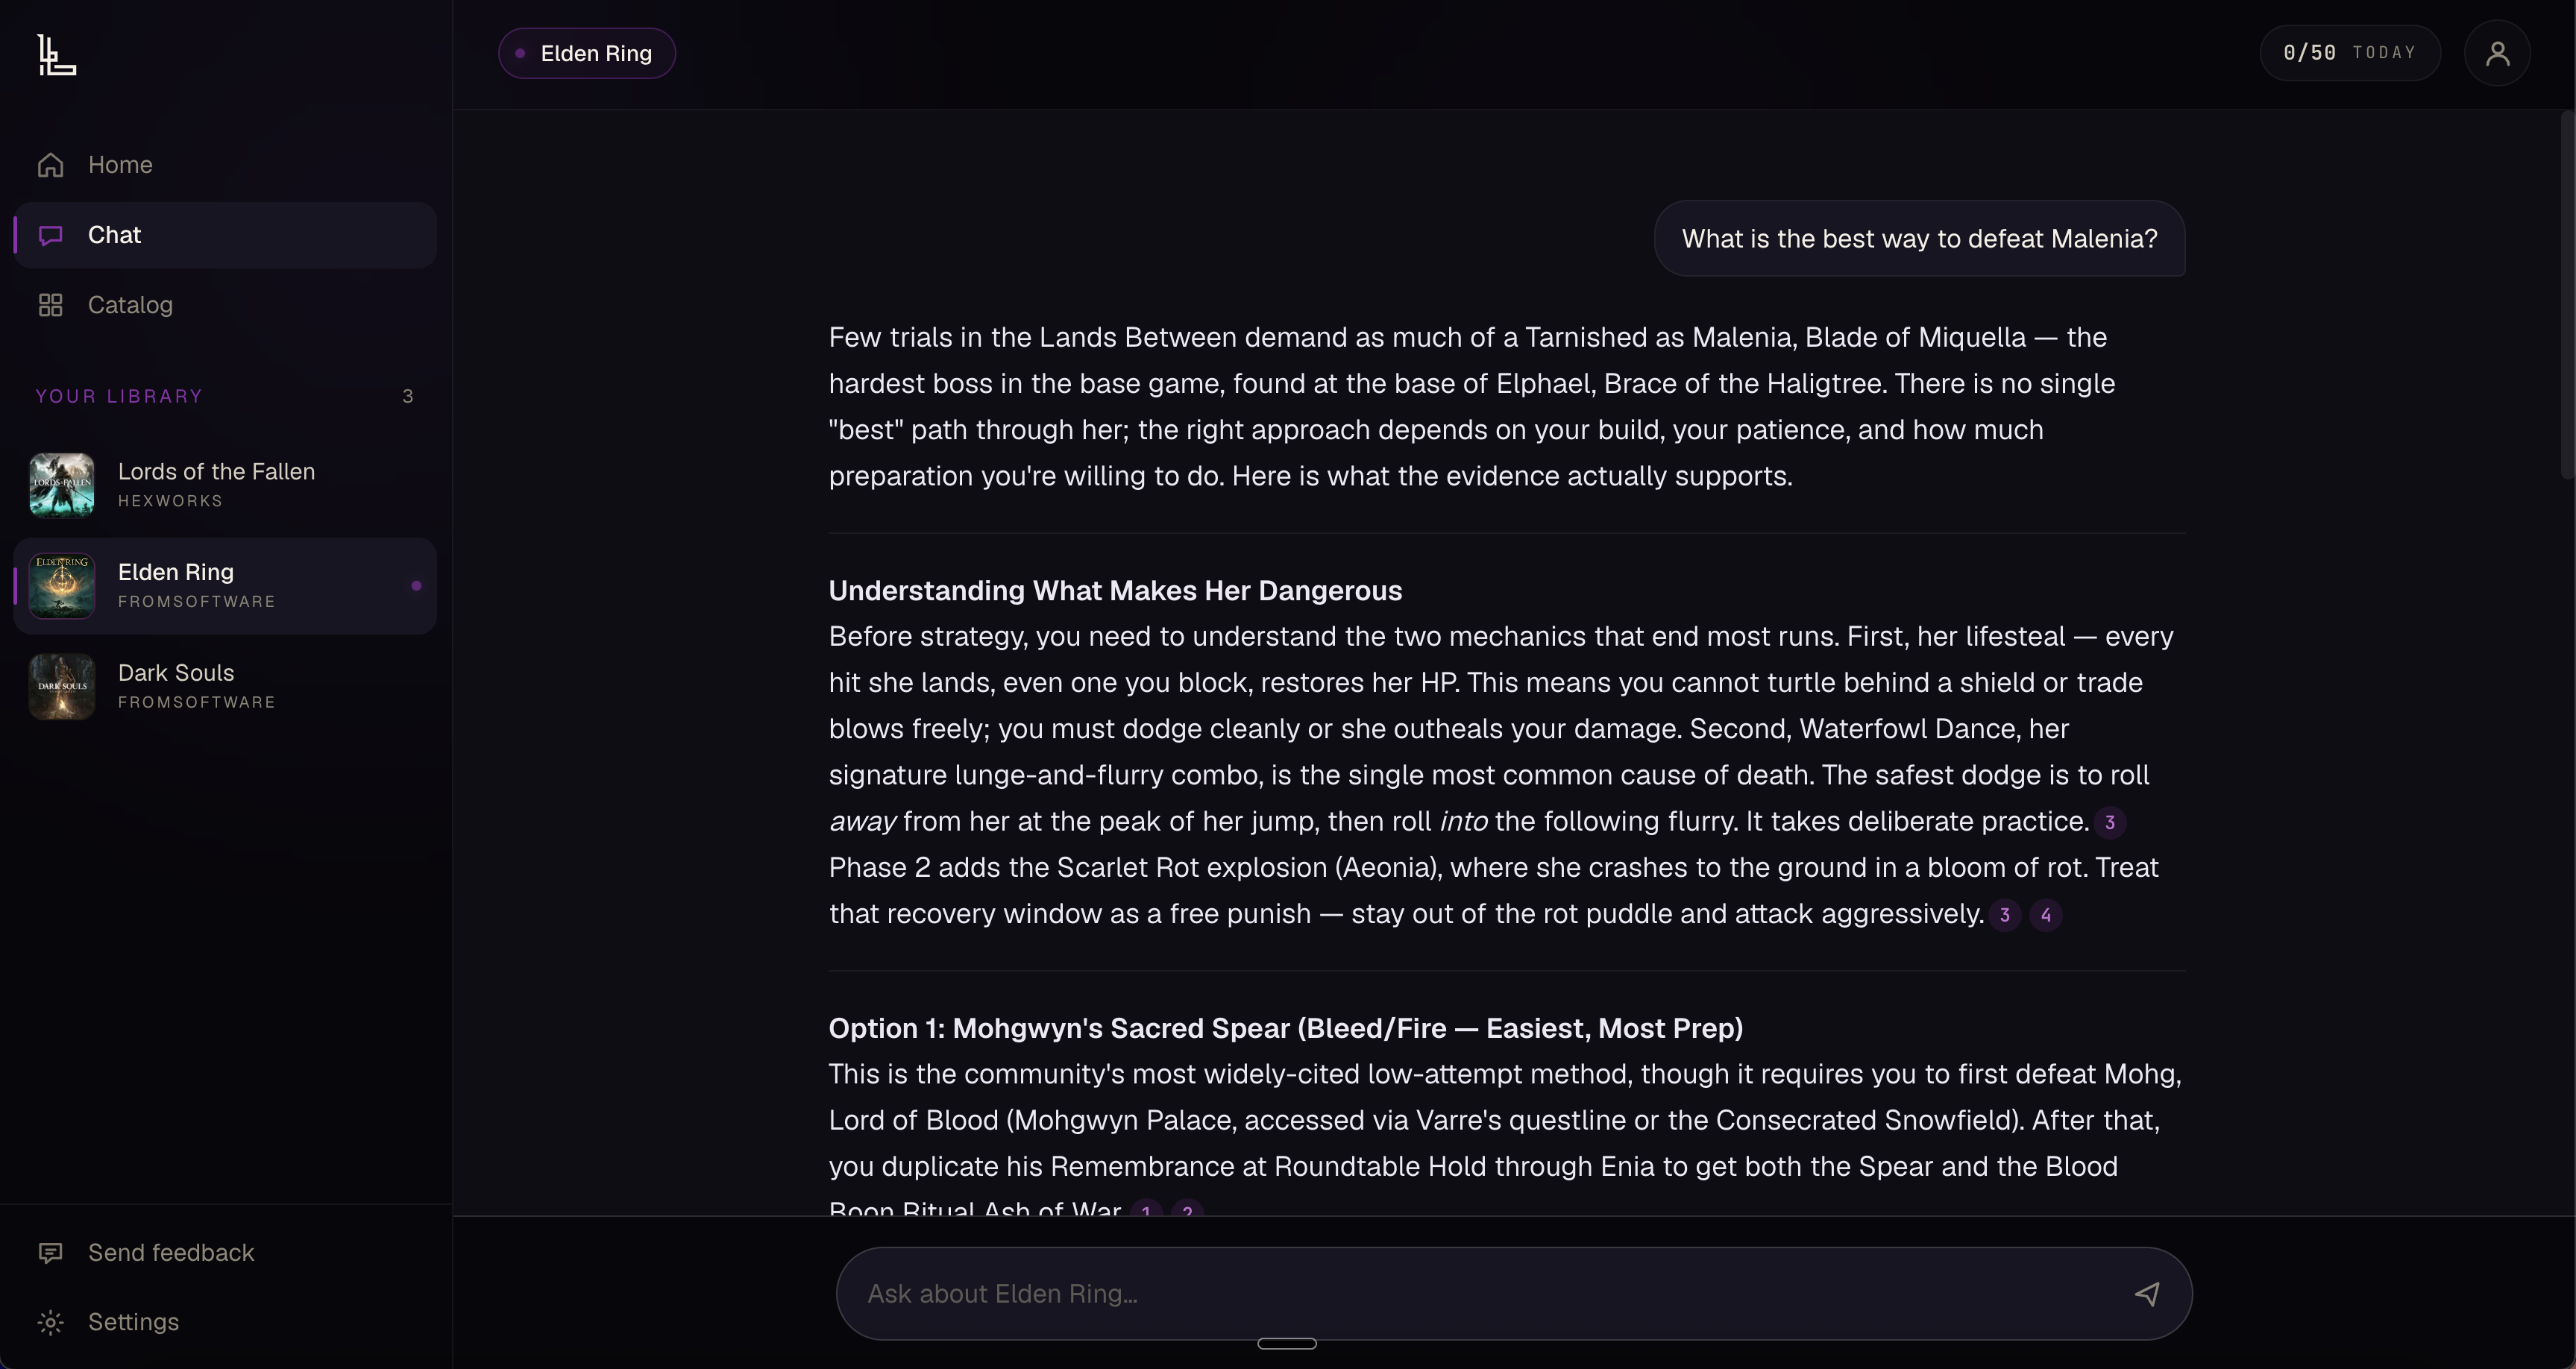
Task: Click the HEXWORKS developer label
Action: [x=170, y=501]
